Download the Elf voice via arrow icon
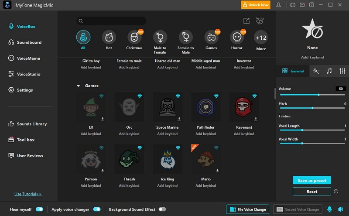Viewport: 349px width, 216px height. (x=103, y=119)
